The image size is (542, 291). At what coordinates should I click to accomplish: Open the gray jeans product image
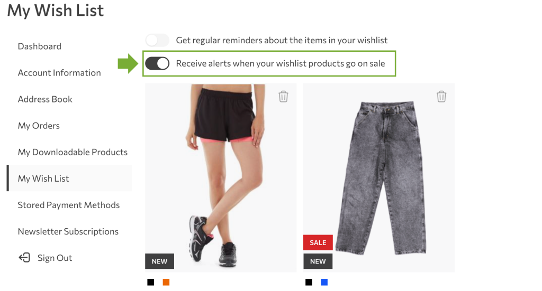click(379, 177)
